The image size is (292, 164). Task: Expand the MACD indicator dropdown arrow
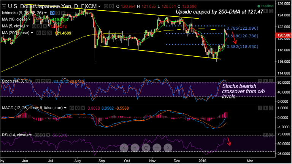tap(65, 108)
